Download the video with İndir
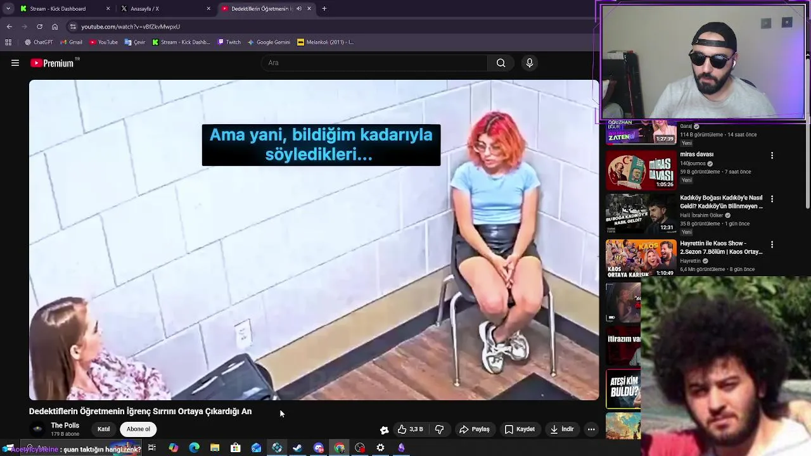 (561, 429)
